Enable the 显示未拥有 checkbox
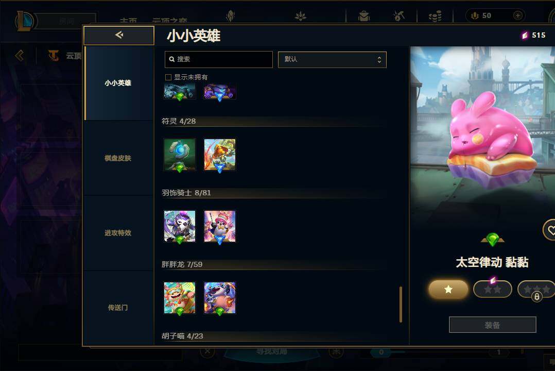555x371 pixels. click(168, 77)
